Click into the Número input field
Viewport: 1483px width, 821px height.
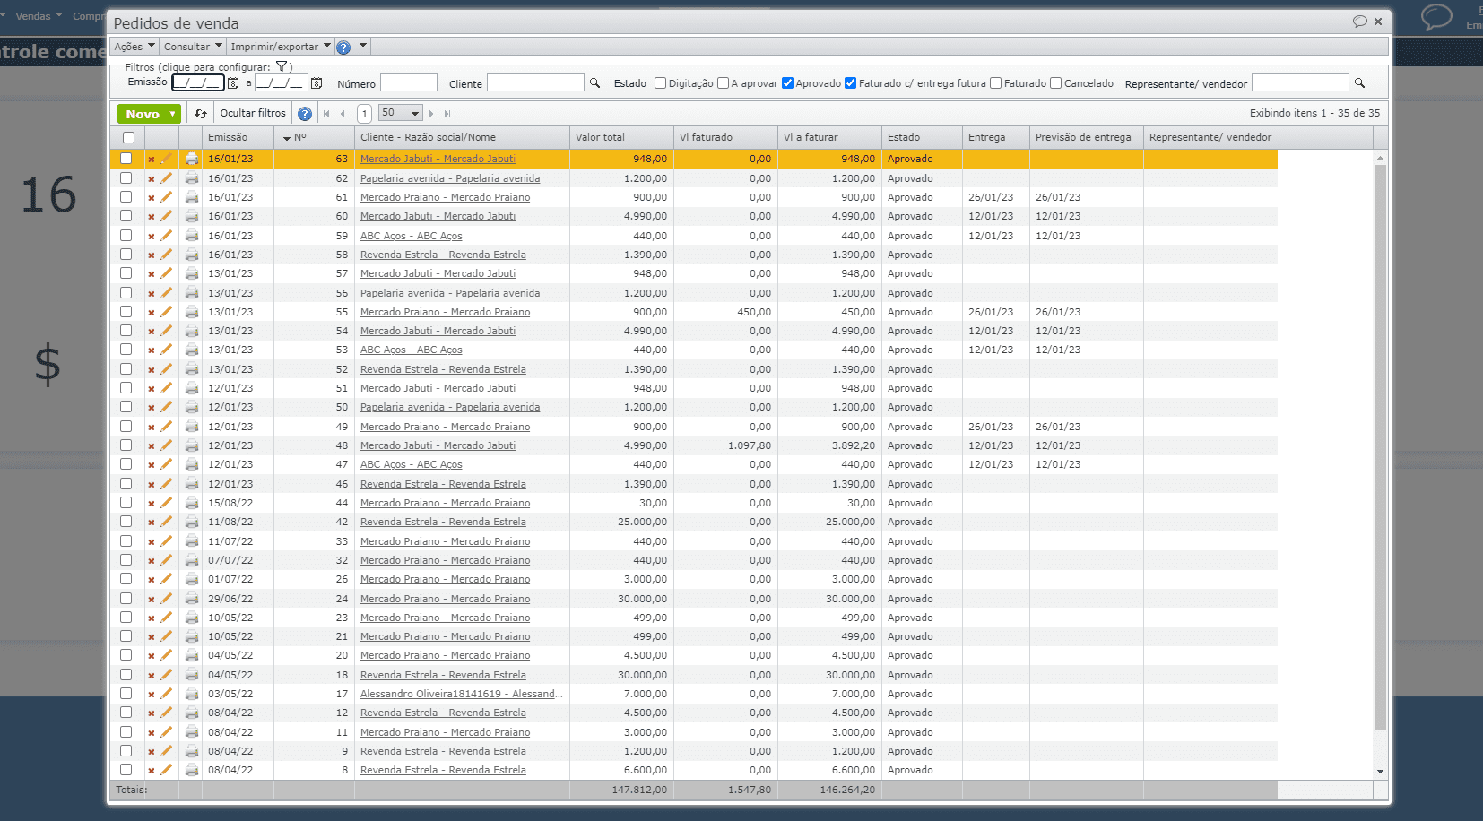click(408, 83)
